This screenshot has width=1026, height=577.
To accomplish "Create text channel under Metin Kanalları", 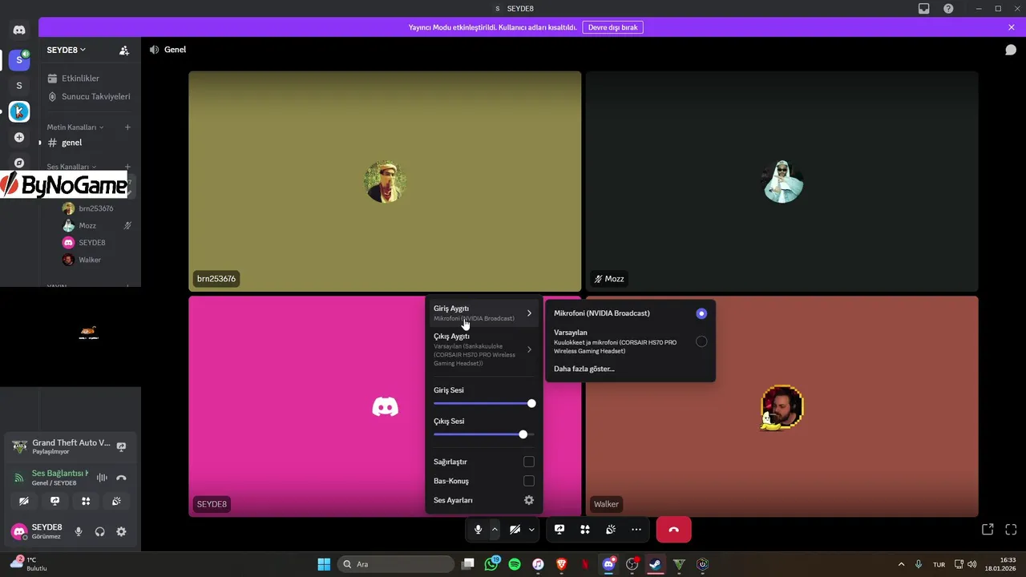I will (x=127, y=127).
